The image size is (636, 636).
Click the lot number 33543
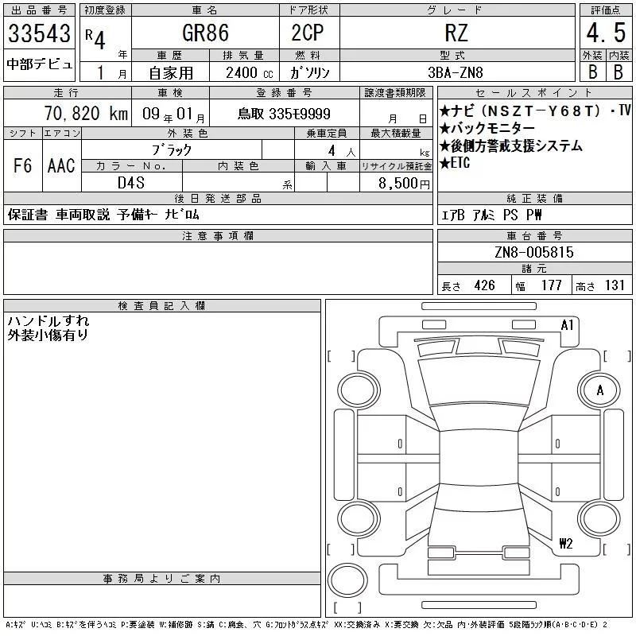(x=39, y=33)
